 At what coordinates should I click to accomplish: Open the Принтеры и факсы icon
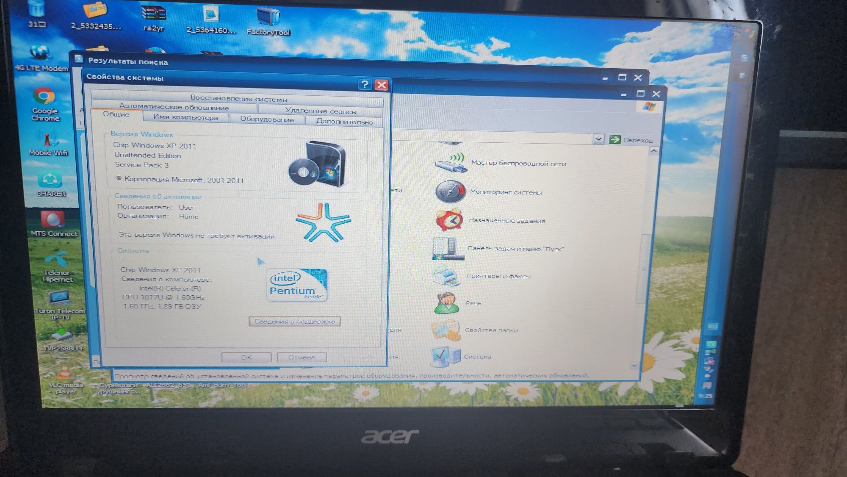446,276
